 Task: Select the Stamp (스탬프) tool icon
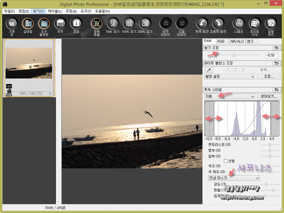click(x=238, y=23)
